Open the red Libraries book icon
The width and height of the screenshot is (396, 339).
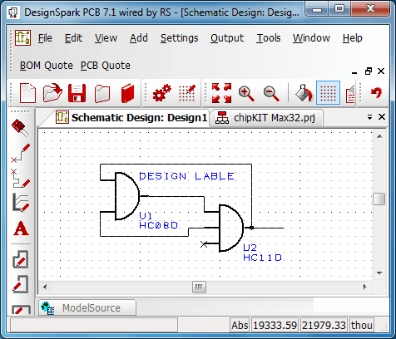coord(128,93)
